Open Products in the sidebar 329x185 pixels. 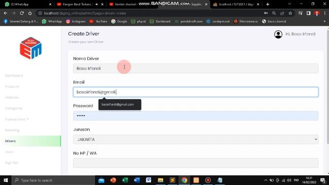[12, 86]
